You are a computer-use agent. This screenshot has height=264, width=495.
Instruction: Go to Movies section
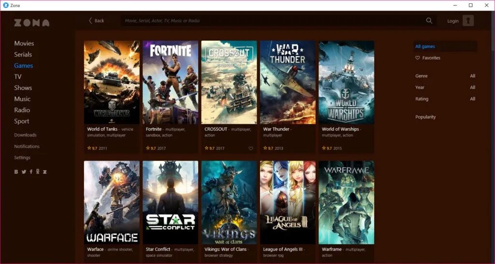[24, 43]
